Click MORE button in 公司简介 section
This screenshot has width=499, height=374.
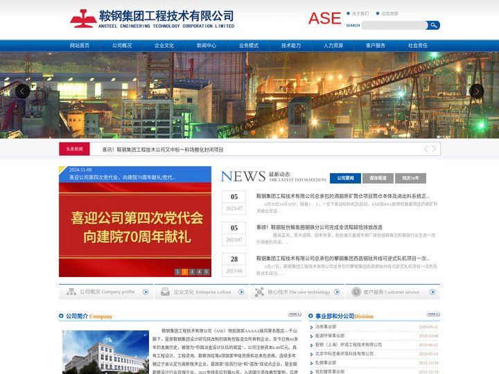click(295, 314)
